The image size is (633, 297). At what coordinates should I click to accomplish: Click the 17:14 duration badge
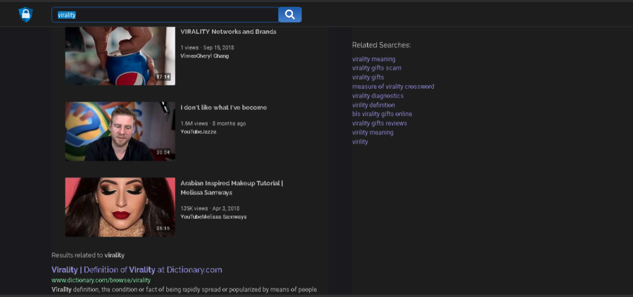click(x=163, y=77)
